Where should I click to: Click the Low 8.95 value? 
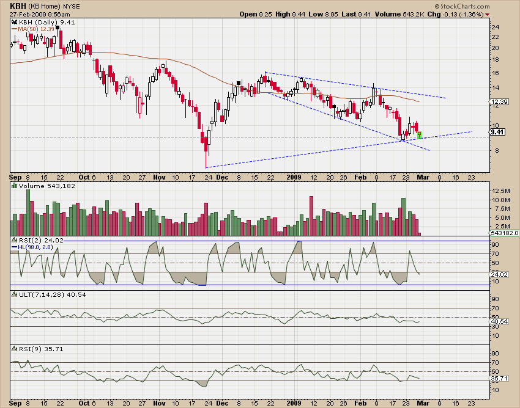point(324,14)
